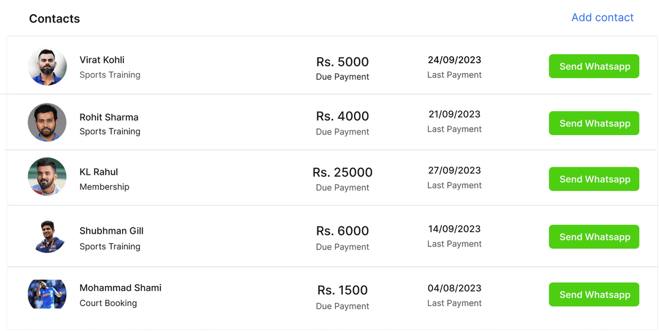Screen dimensions: 659x331
Task: Open Virat Kohli's profile picture
Action: (47, 66)
